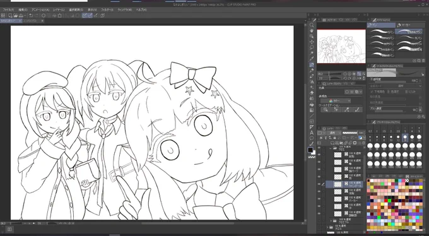429x236 pixels.
Task: Toggle the first highlighted snap icon
Action: [85, 16]
